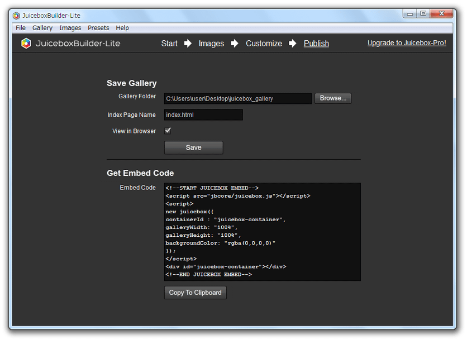Screen dimensions: 467x339
Task: Click Copy To Clipboard button
Action: [x=196, y=293]
